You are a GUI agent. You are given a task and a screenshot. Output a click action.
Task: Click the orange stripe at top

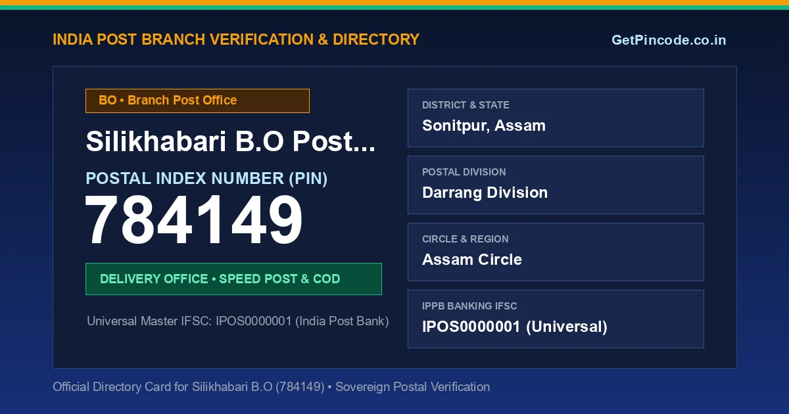(394, 3)
